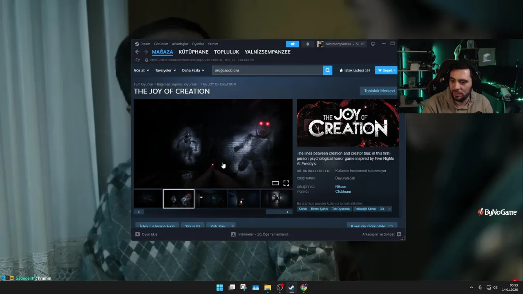This screenshot has height=294, width=523.
Task: Click the plus icon next to Oyun Ekle
Action: 137,234
